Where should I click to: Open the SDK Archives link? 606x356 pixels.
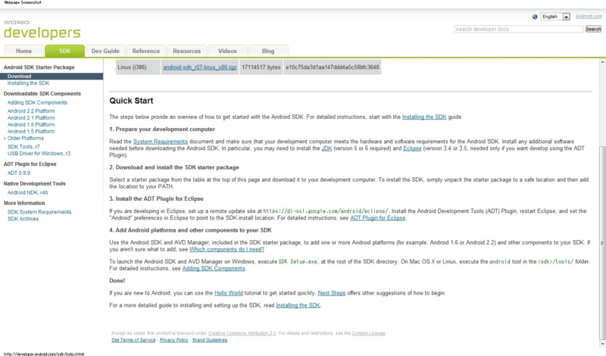click(23, 219)
